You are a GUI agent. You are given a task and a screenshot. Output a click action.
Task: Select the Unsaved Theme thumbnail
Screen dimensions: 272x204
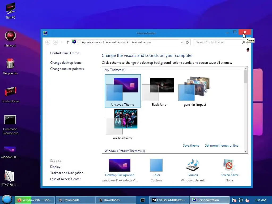tap(123, 91)
